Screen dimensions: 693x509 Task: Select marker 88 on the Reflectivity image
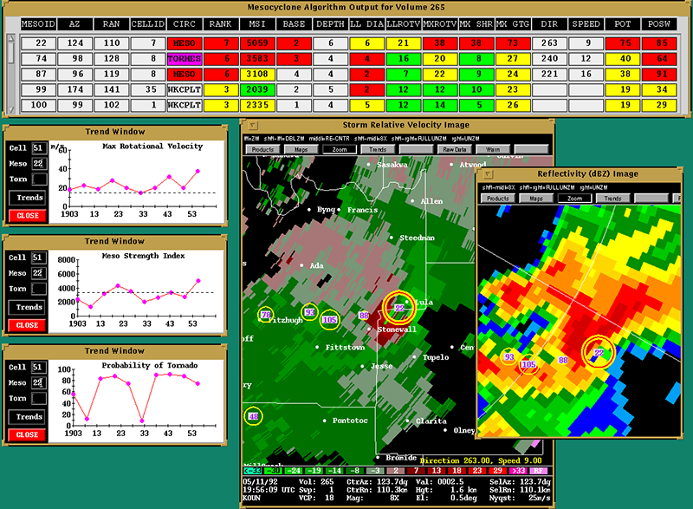[563, 360]
